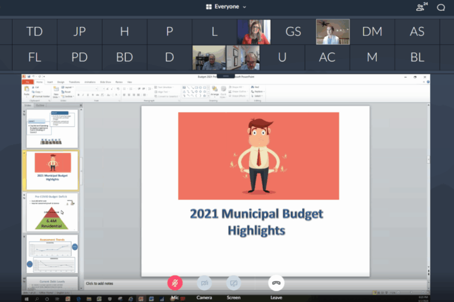This screenshot has height=302, width=454.
Task: Open the chat bubble icon
Action: 441,7
